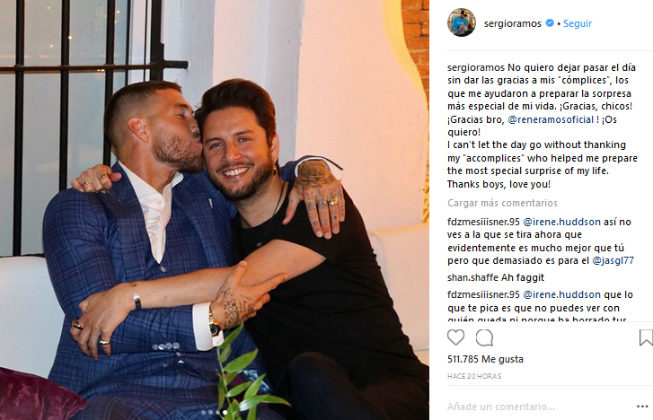653x420 pixels.
Task: Follow the account via Seguir
Action: 578,23
